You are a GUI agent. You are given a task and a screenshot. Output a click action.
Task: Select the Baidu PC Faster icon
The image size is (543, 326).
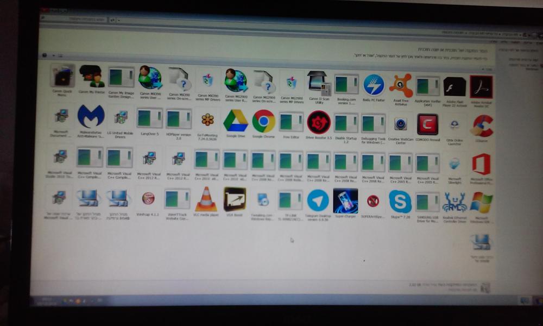(x=374, y=85)
